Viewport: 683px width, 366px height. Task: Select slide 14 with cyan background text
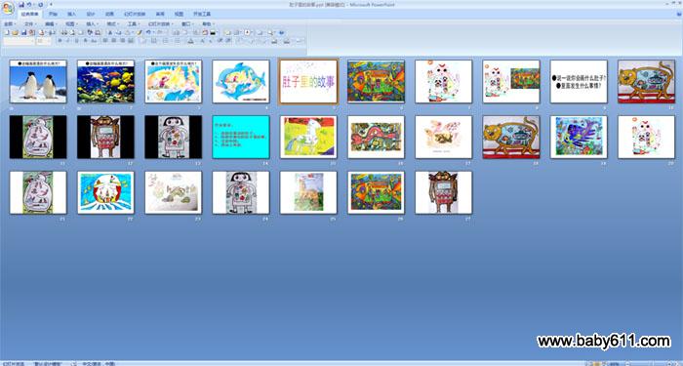click(x=241, y=137)
